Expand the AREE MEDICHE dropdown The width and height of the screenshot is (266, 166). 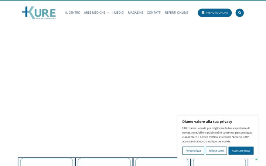[96, 13]
